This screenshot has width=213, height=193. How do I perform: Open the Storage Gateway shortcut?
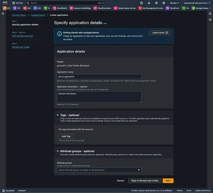(x=200, y=8)
